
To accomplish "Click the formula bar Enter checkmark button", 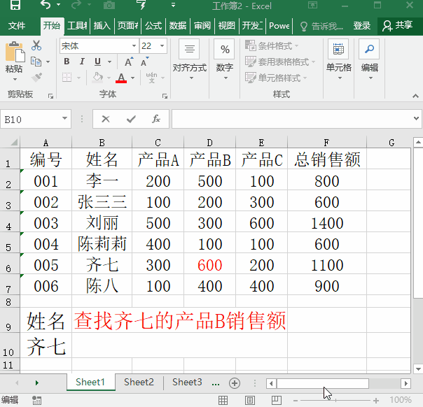I will (x=131, y=119).
